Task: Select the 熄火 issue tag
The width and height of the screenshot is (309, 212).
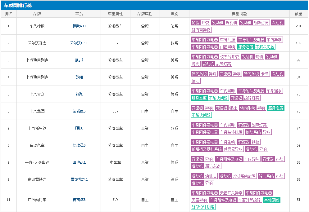Action: pos(196,64)
